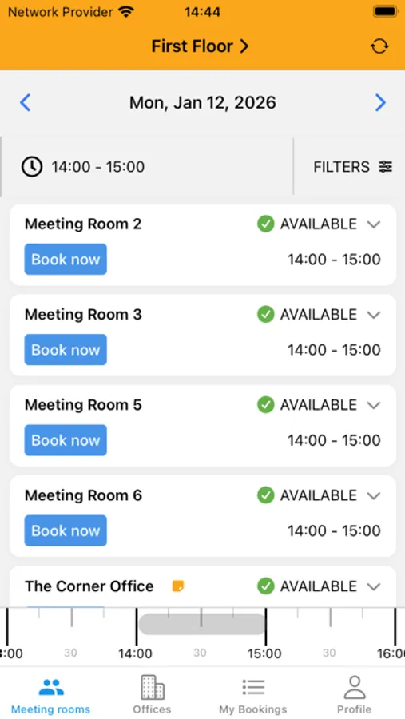Click the green available checkmark for Meeting Room 2
The height and width of the screenshot is (719, 405).
(265, 224)
